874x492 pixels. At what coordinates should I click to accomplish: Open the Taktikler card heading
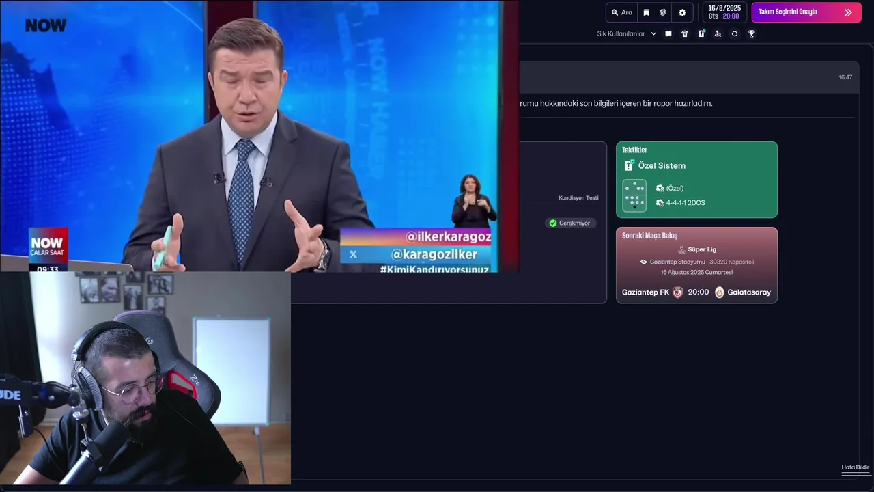[634, 150]
